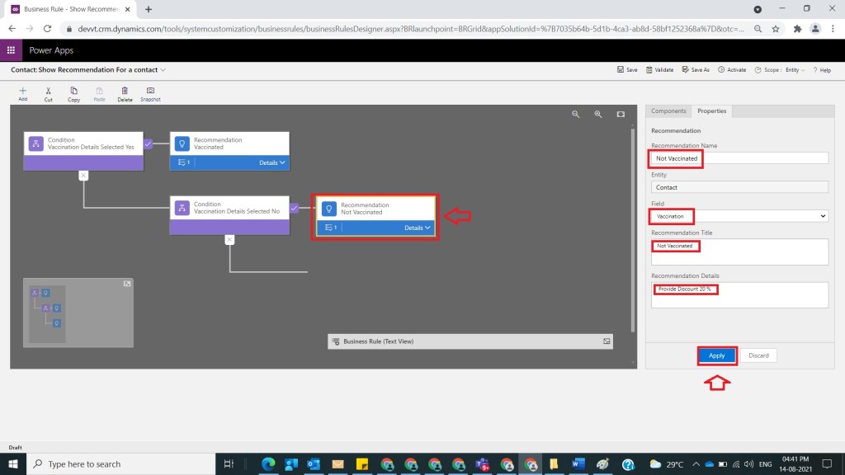Zoom in on the designer canvas

point(598,115)
